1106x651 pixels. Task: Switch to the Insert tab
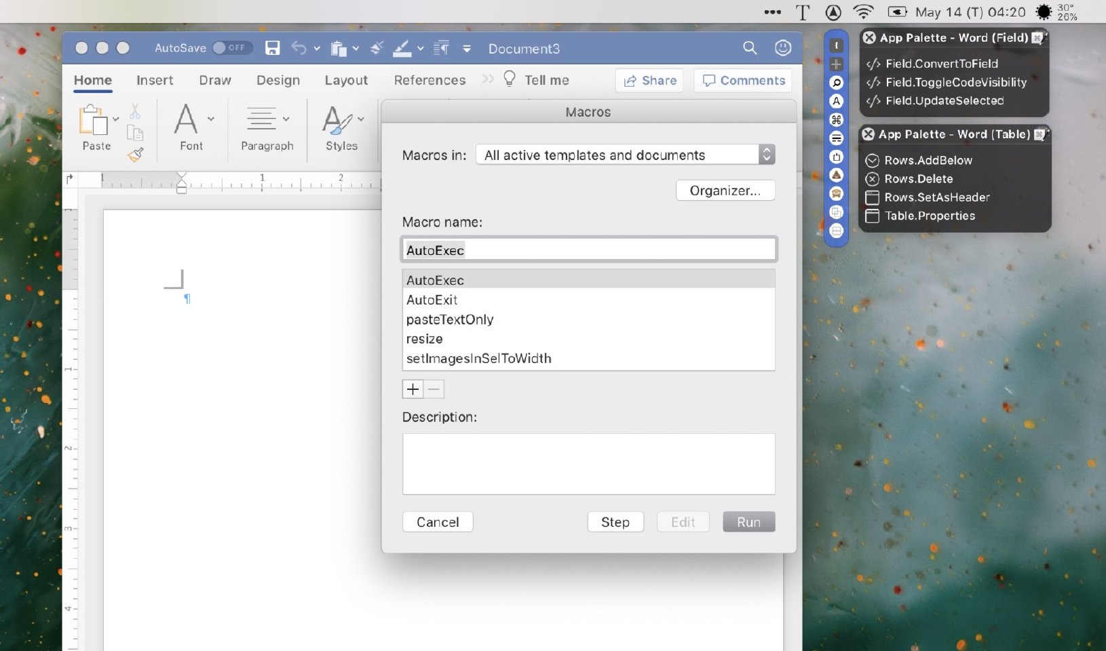pos(155,80)
